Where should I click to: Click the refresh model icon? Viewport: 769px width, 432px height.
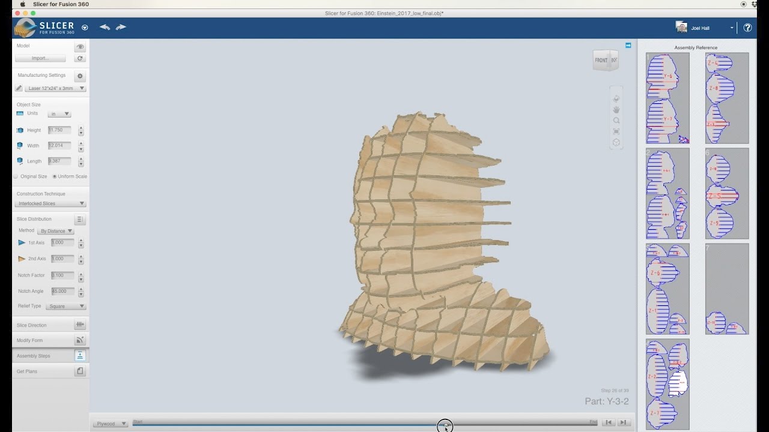[80, 58]
